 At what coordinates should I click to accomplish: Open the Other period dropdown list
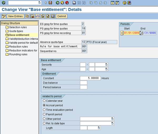[x=112, y=119]
